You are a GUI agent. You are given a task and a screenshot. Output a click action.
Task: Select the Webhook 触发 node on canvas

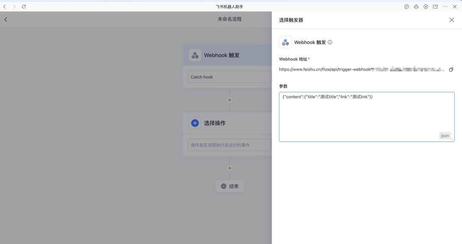pyautogui.click(x=227, y=55)
